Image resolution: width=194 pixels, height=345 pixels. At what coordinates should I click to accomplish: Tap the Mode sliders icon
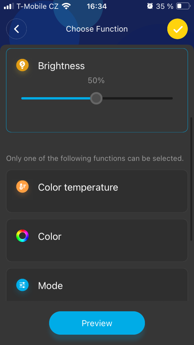click(x=22, y=285)
